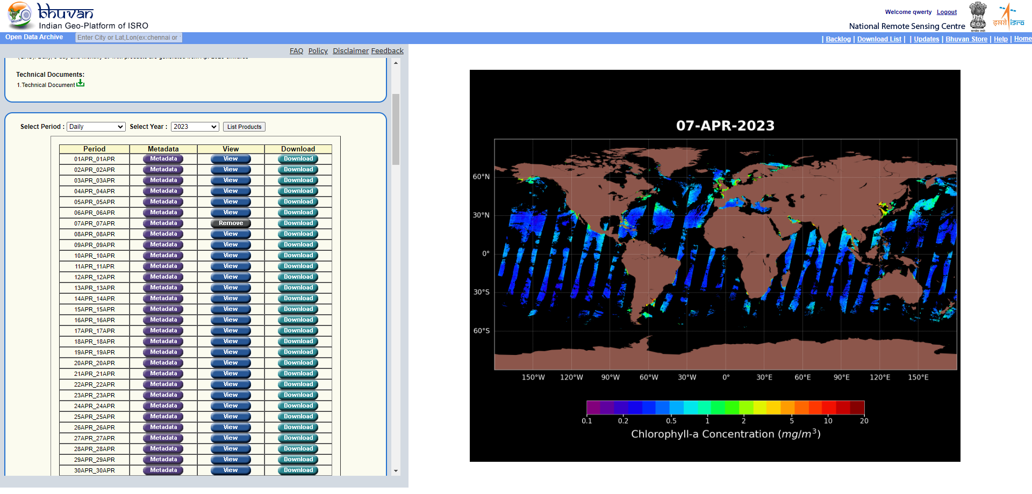This screenshot has height=494, width=1032.
Task: View Metadata for 07APR_07APR
Action: pyautogui.click(x=163, y=223)
